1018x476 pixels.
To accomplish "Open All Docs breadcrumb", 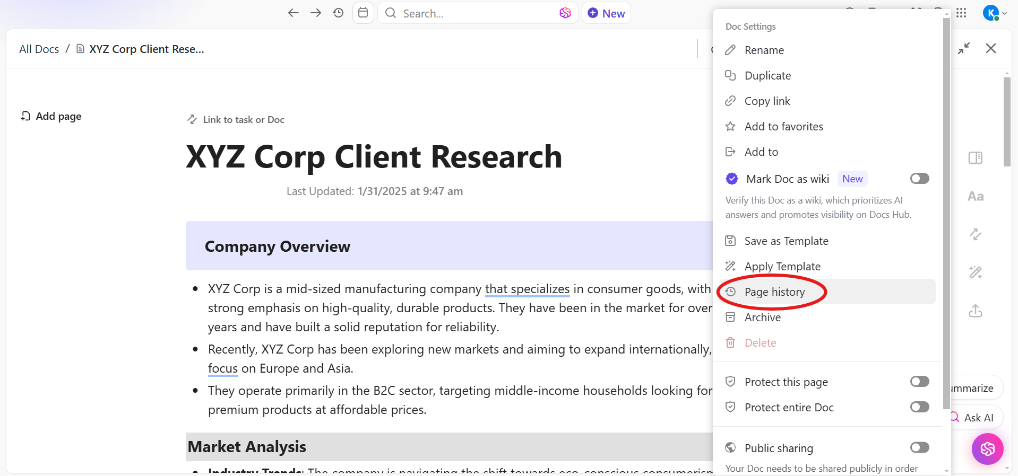I will (39, 49).
